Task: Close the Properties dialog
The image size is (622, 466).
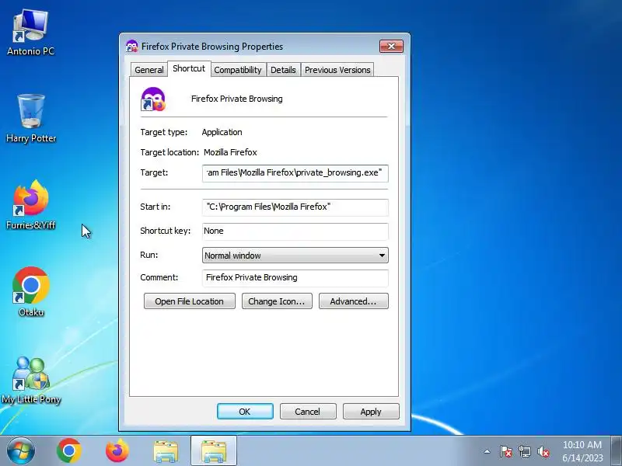Action: click(391, 47)
